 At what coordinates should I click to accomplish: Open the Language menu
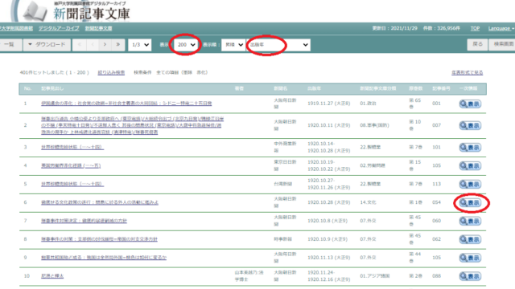tap(501, 29)
